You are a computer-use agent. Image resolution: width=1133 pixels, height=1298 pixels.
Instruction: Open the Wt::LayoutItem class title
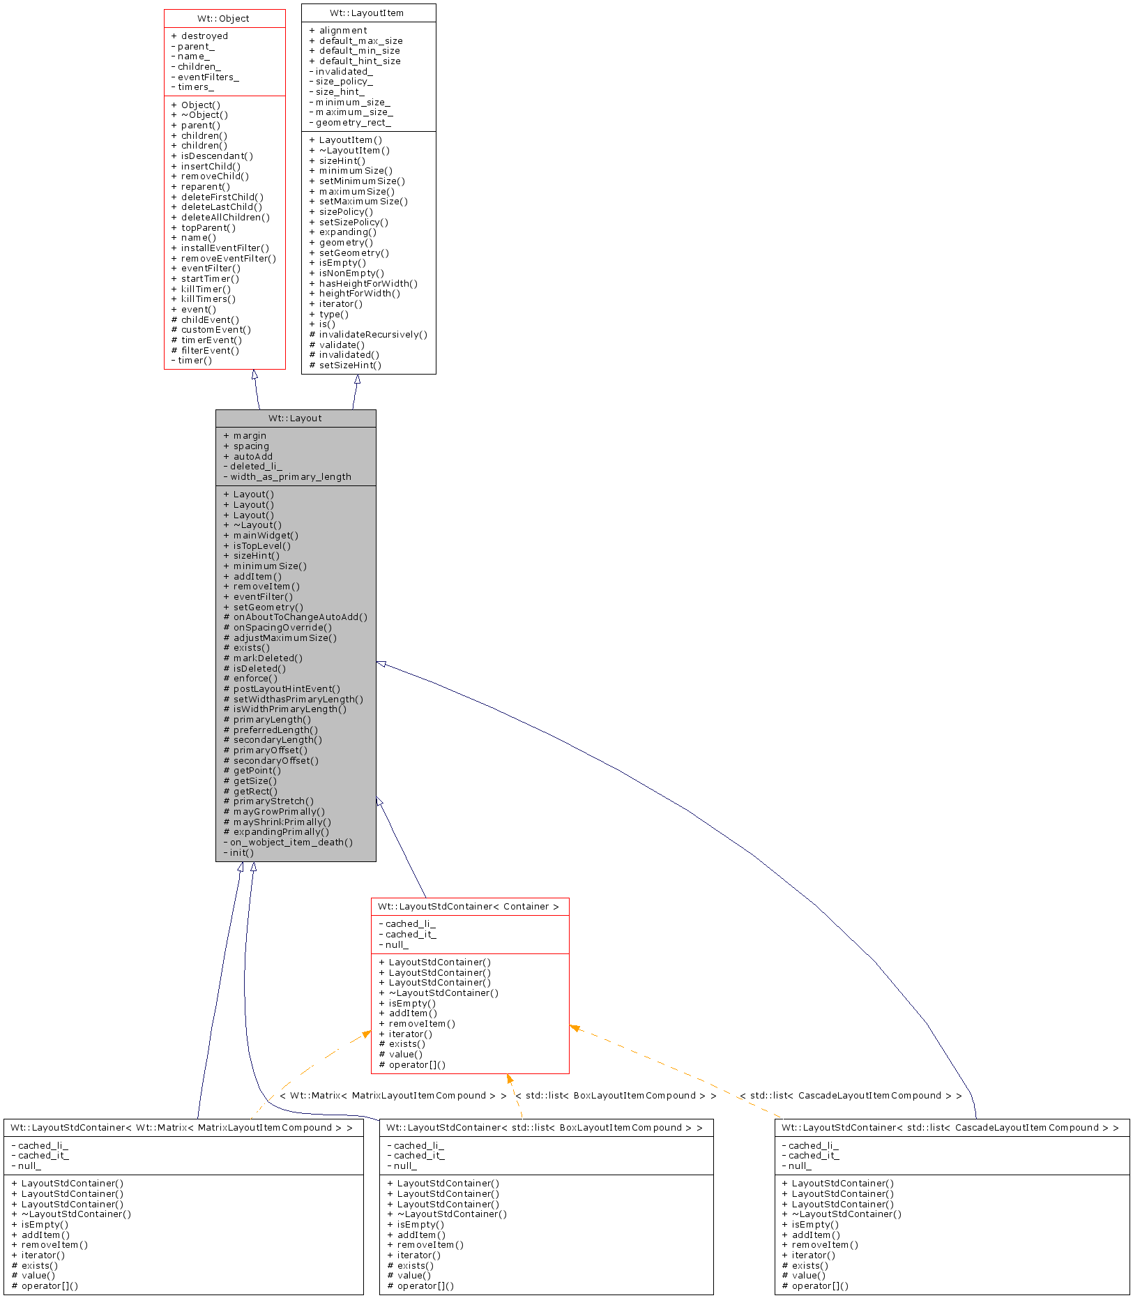pos(367,13)
